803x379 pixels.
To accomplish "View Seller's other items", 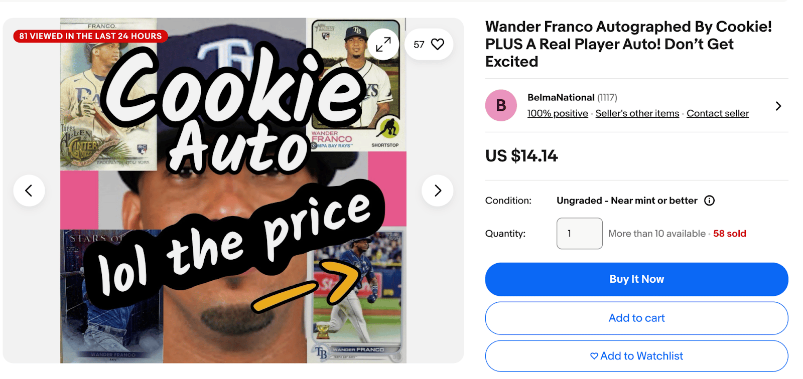I will tap(637, 113).
